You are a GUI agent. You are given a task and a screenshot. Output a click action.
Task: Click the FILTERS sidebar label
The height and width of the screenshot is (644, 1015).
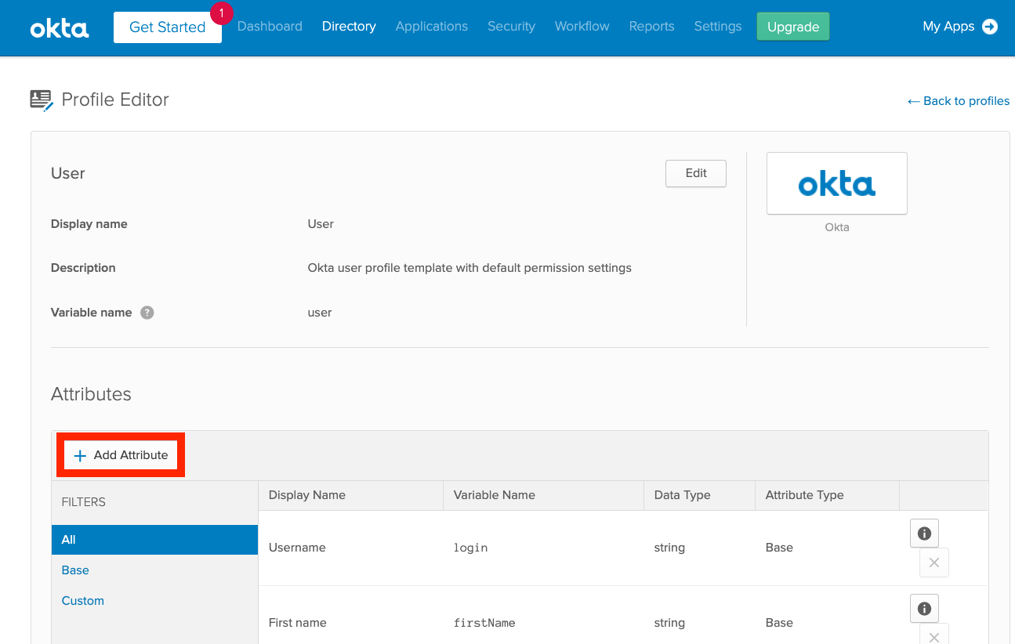(84, 502)
